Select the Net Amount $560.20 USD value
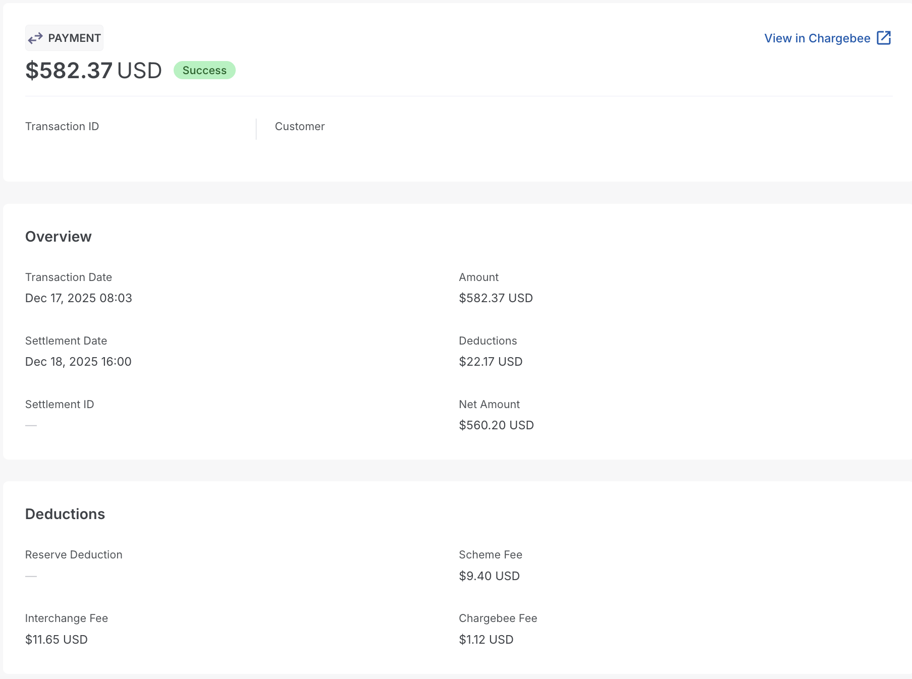Image resolution: width=912 pixels, height=679 pixels. tap(496, 425)
